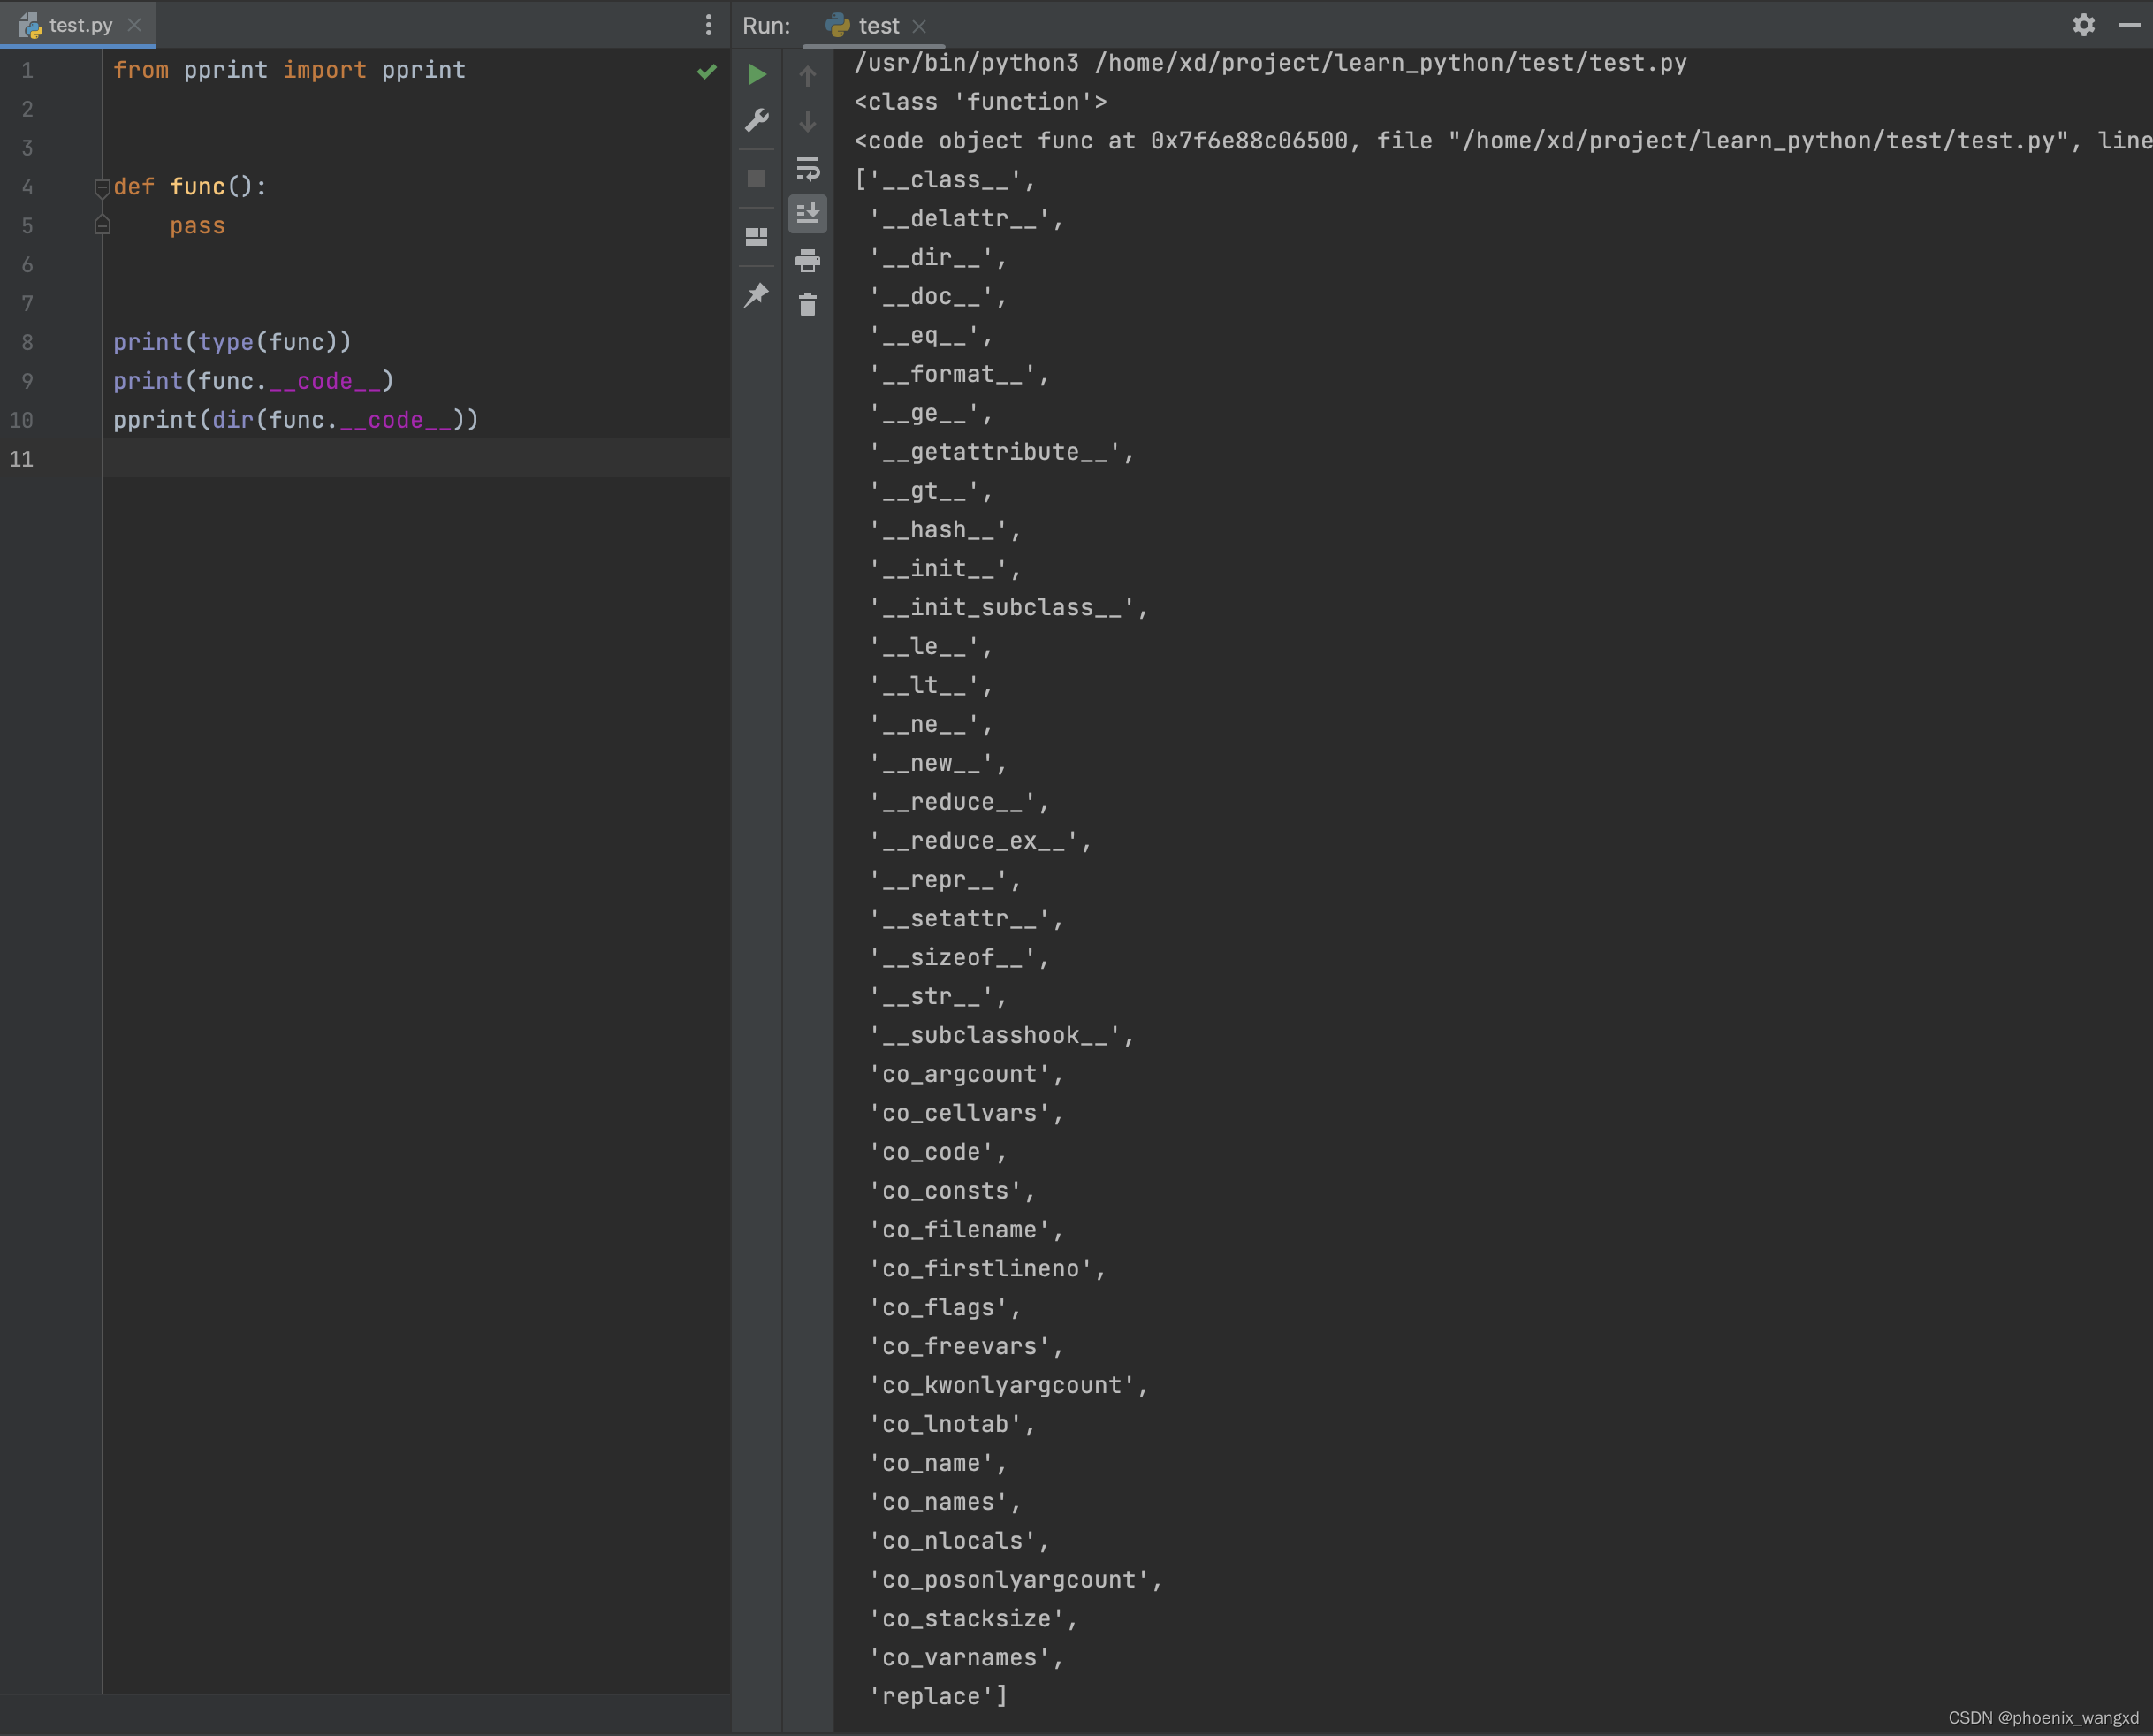
Task: Hide the Run panel with minimize dash
Action: [2129, 25]
